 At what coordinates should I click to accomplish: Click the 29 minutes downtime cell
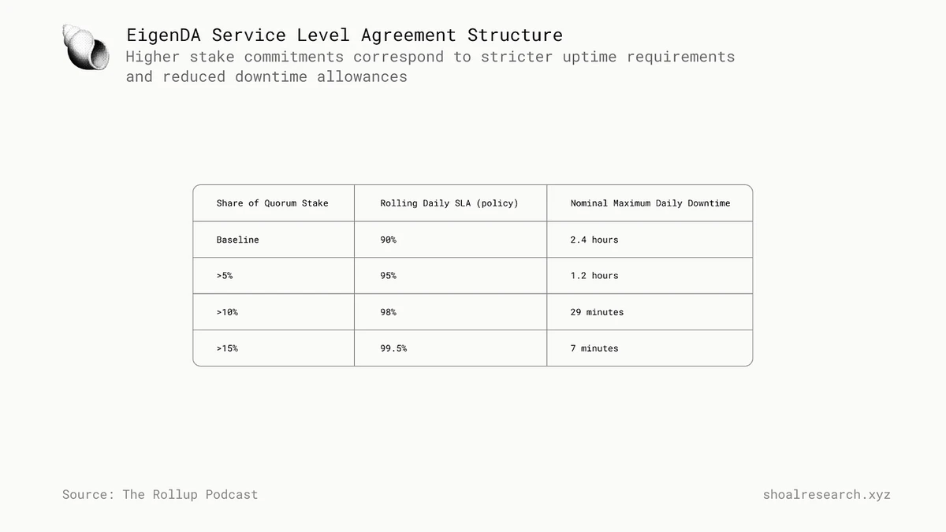597,312
